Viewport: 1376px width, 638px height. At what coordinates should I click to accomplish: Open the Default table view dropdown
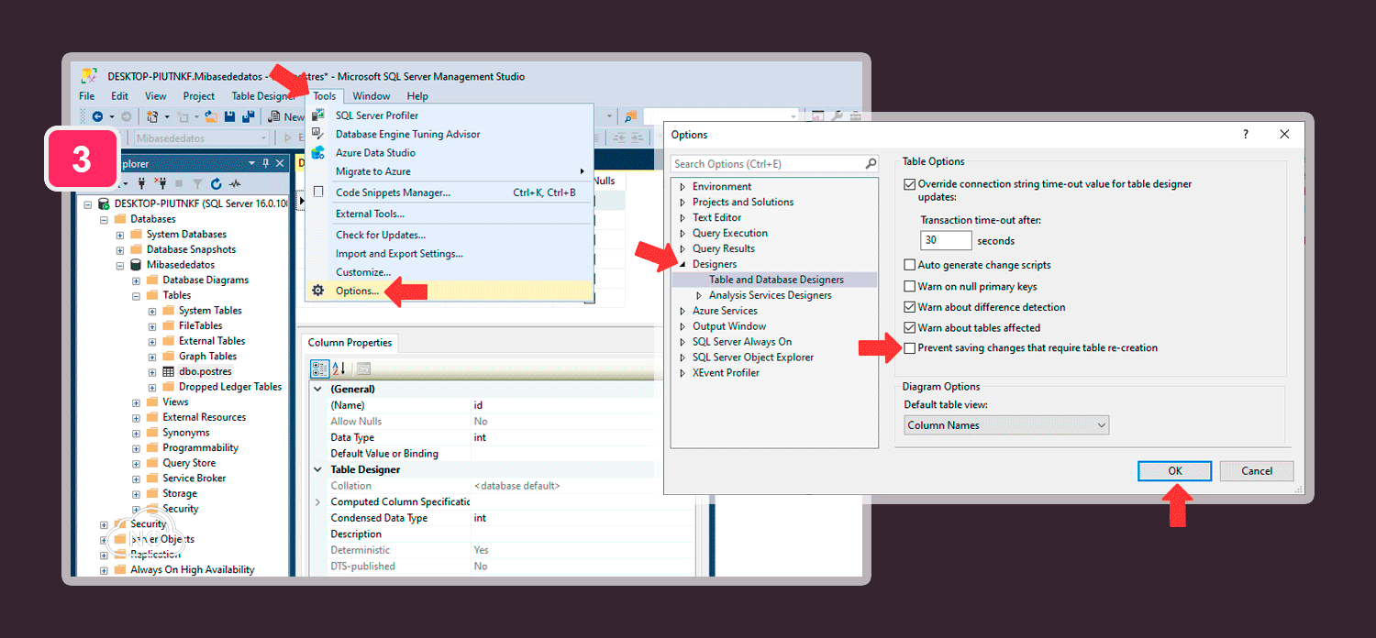1006,425
